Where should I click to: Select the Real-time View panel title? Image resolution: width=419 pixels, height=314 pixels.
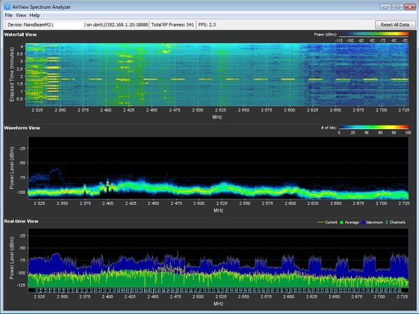pos(21,221)
